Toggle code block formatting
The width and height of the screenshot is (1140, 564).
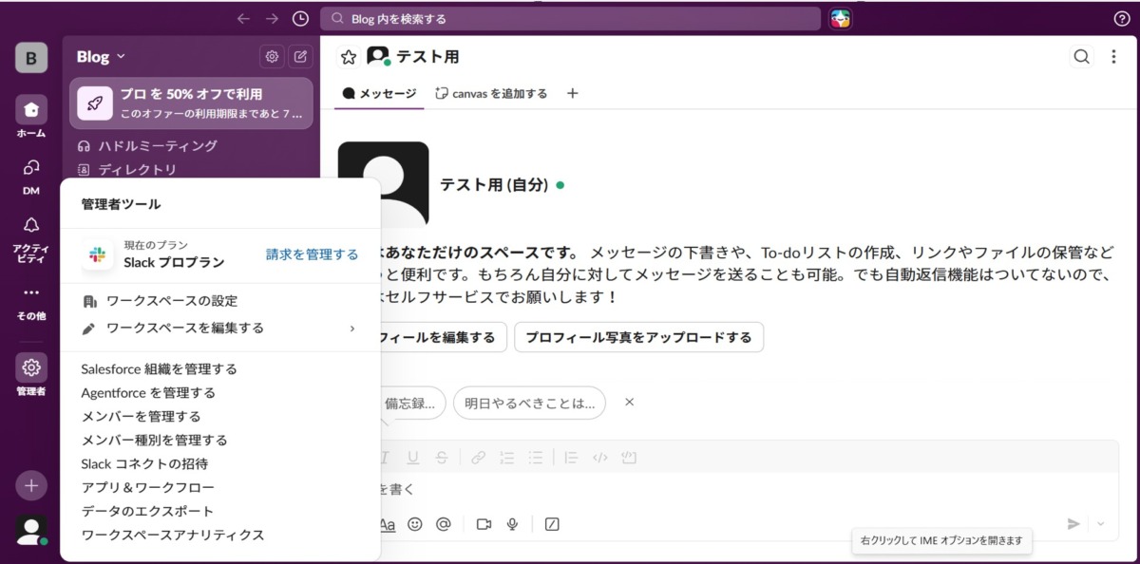click(x=628, y=457)
